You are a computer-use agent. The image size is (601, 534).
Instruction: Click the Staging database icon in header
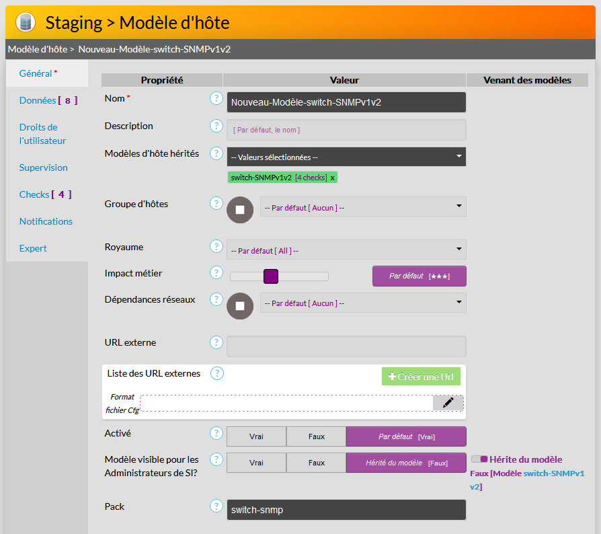point(25,22)
